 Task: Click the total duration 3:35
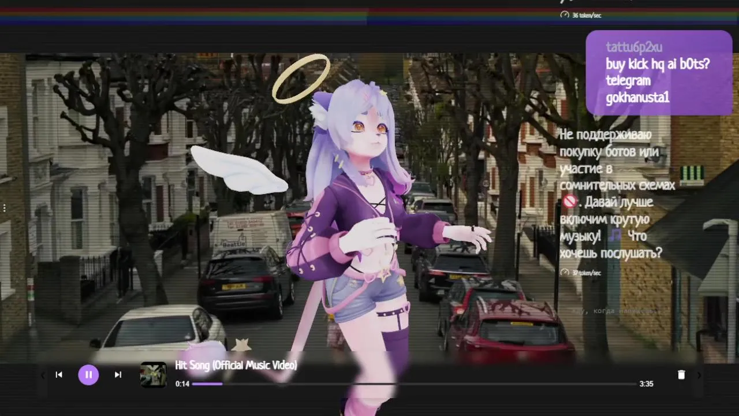tap(647, 384)
